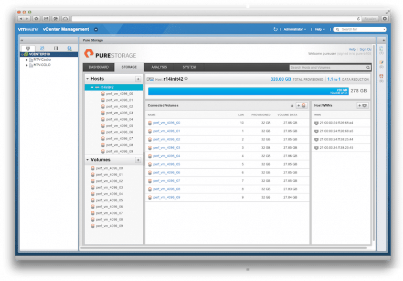Select the VMs and Templates inventory tab icon
Viewport: 403px width, 281px height.
(42, 48)
